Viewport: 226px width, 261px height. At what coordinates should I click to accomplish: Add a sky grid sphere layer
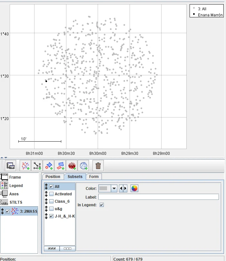84,166
